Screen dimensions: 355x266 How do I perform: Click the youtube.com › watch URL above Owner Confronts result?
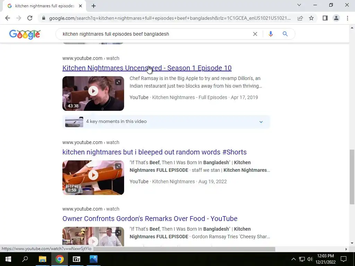point(91,209)
